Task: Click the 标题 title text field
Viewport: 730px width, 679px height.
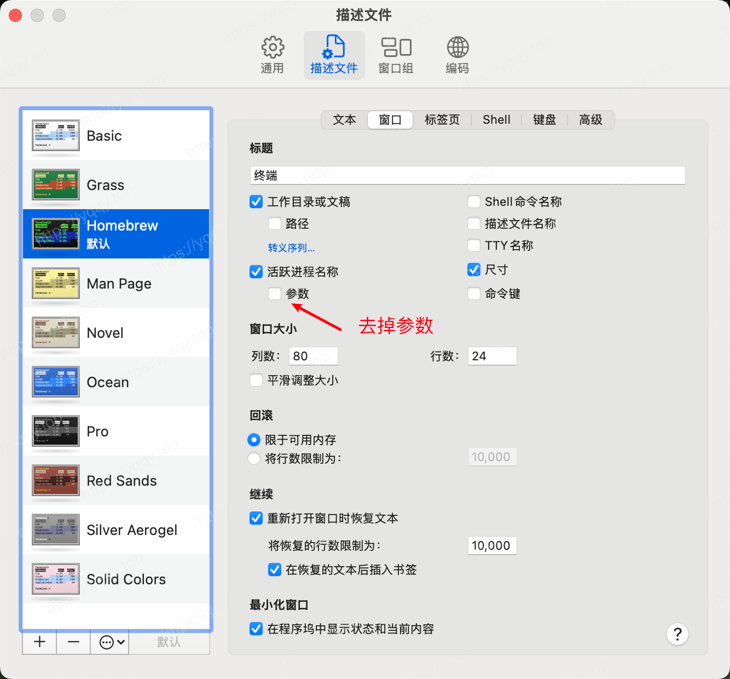Action: [467, 175]
